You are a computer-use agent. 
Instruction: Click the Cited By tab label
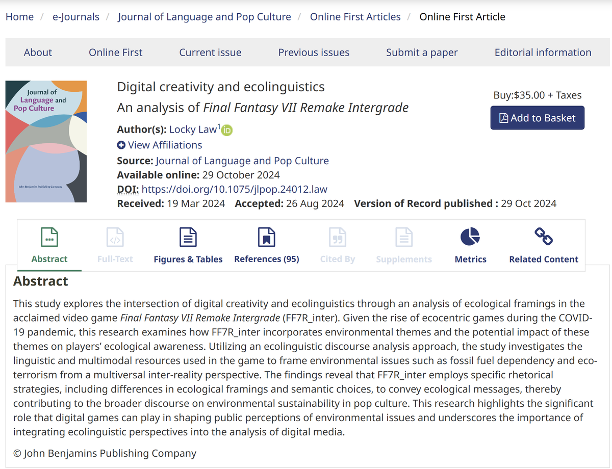pos(338,259)
